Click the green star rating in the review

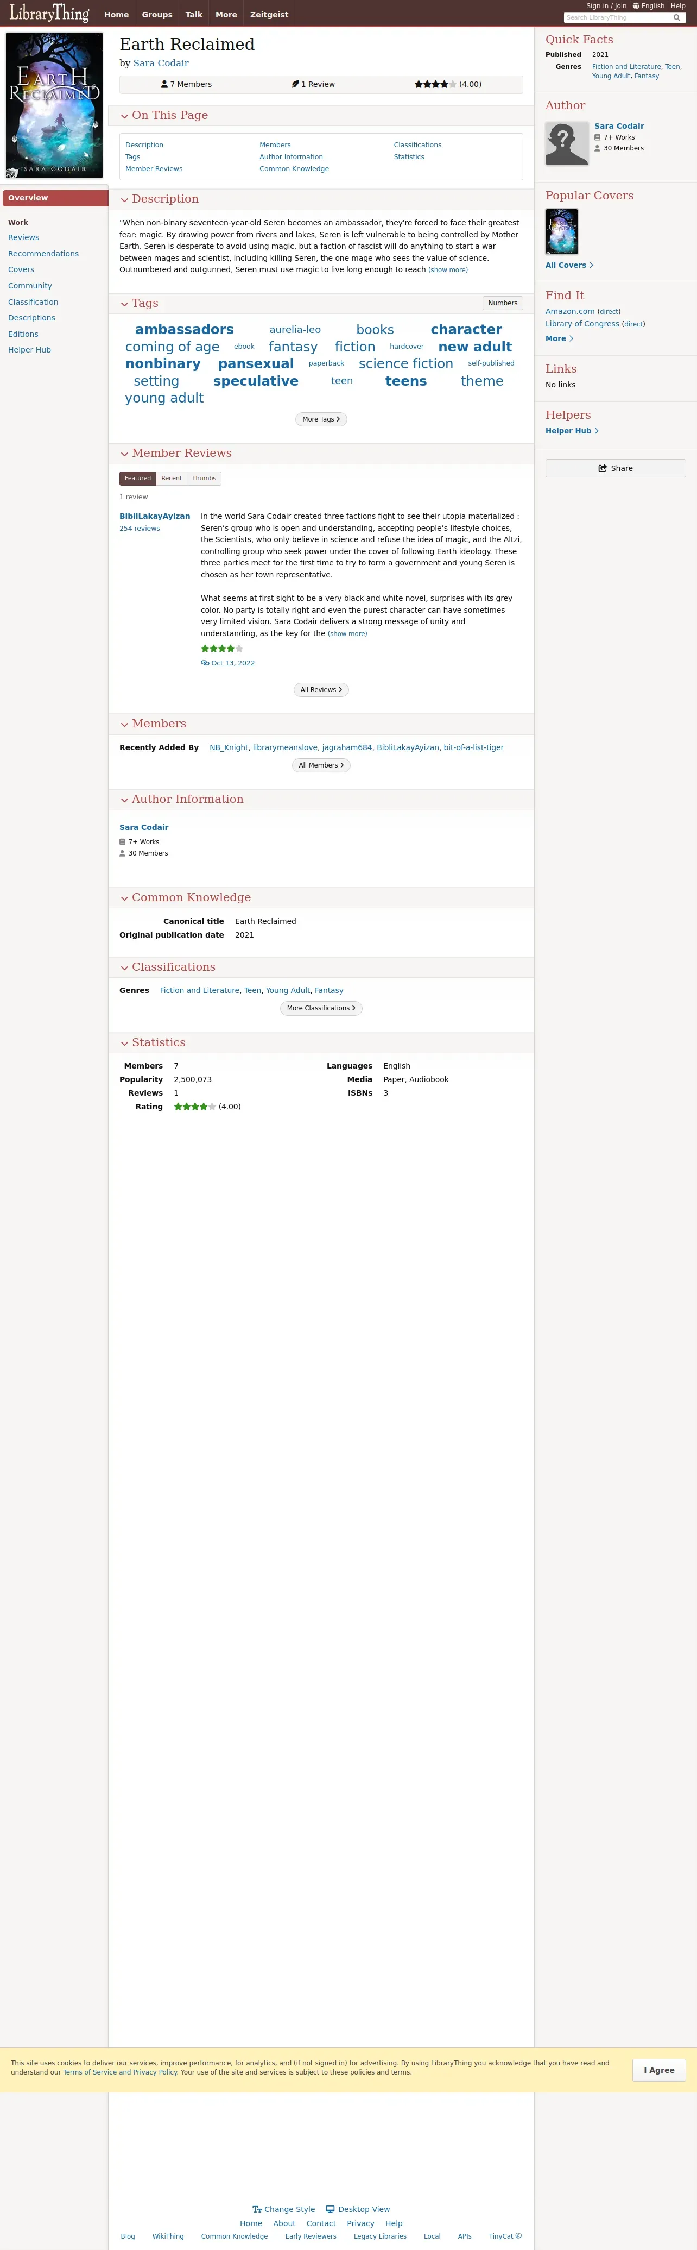(221, 649)
